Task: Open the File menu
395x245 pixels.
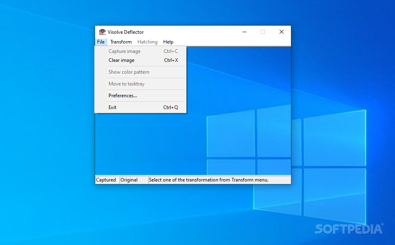Action: coord(101,42)
